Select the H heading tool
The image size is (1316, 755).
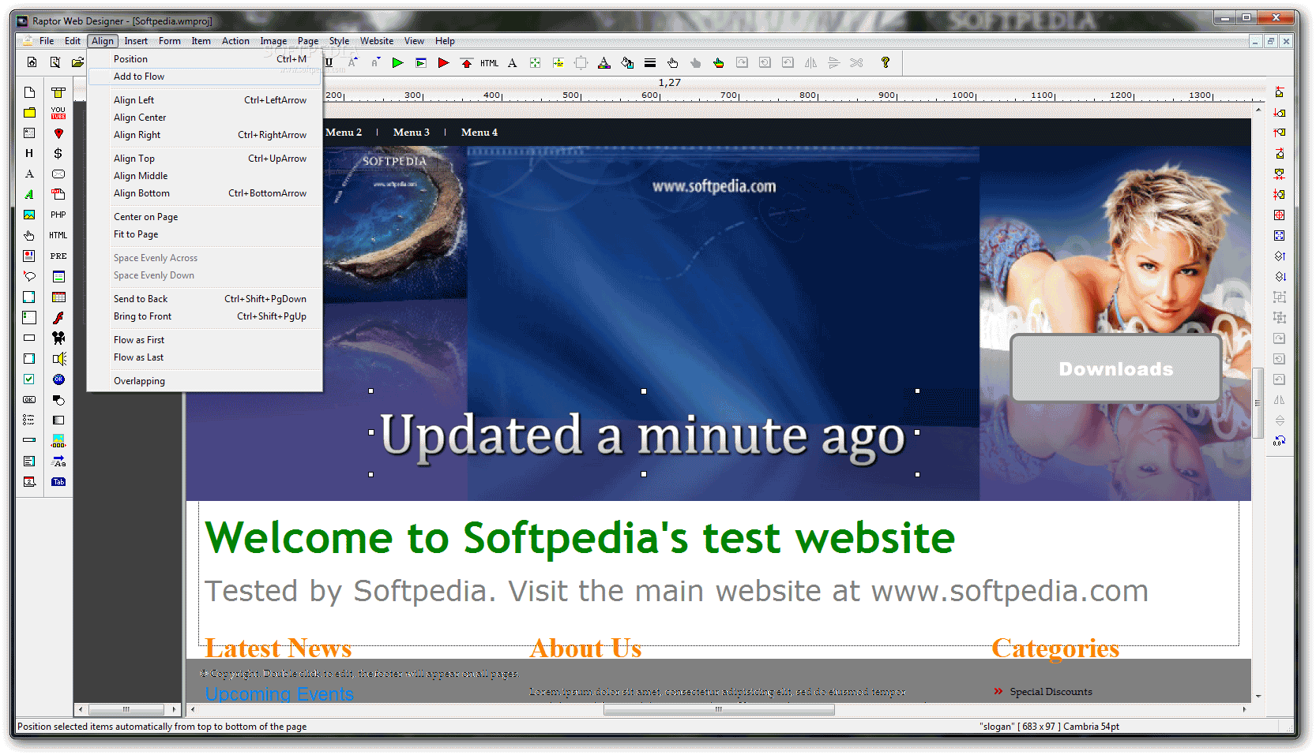point(29,153)
